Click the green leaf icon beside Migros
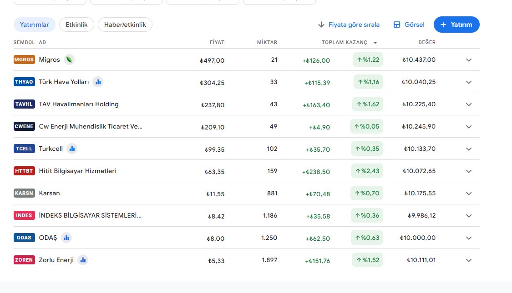The height and width of the screenshot is (293, 512). 69,60
